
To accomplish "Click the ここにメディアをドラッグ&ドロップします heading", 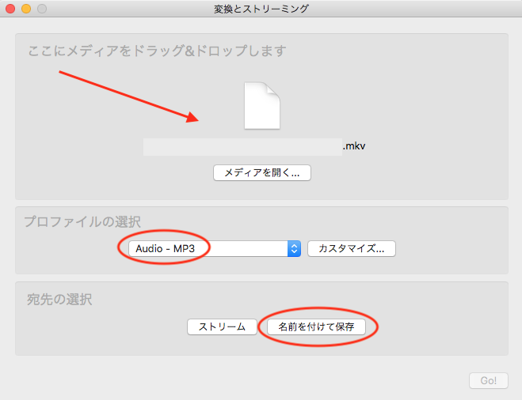I will [x=157, y=51].
